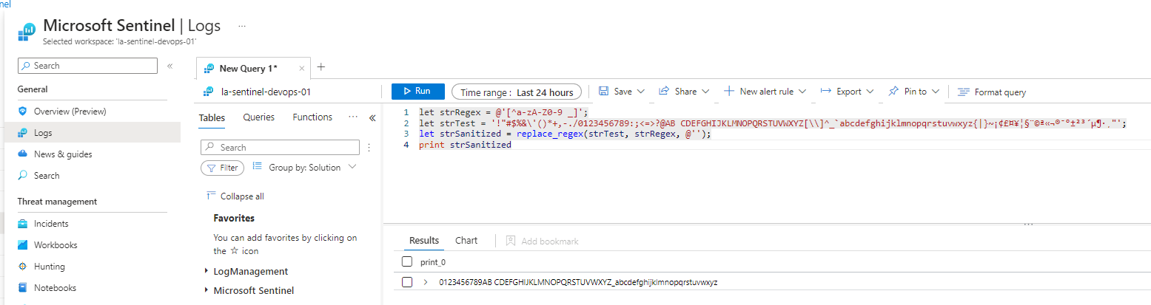Expand the result row chevron

[x=426, y=282]
